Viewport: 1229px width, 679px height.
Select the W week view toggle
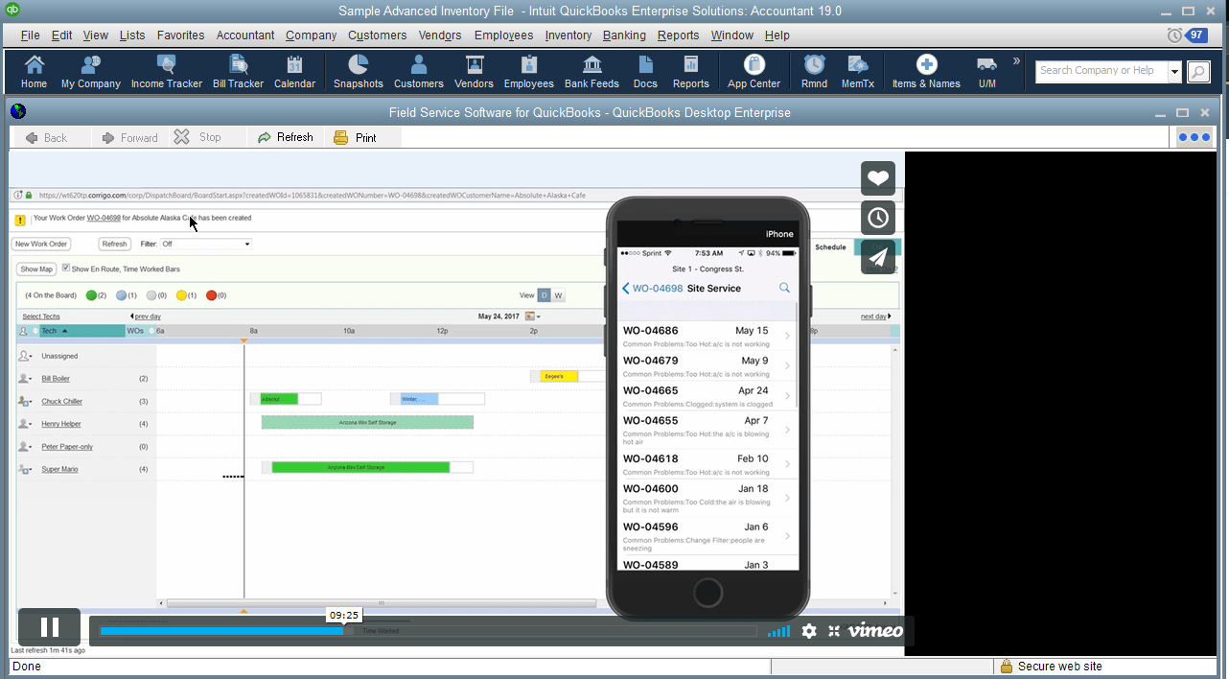coord(558,295)
